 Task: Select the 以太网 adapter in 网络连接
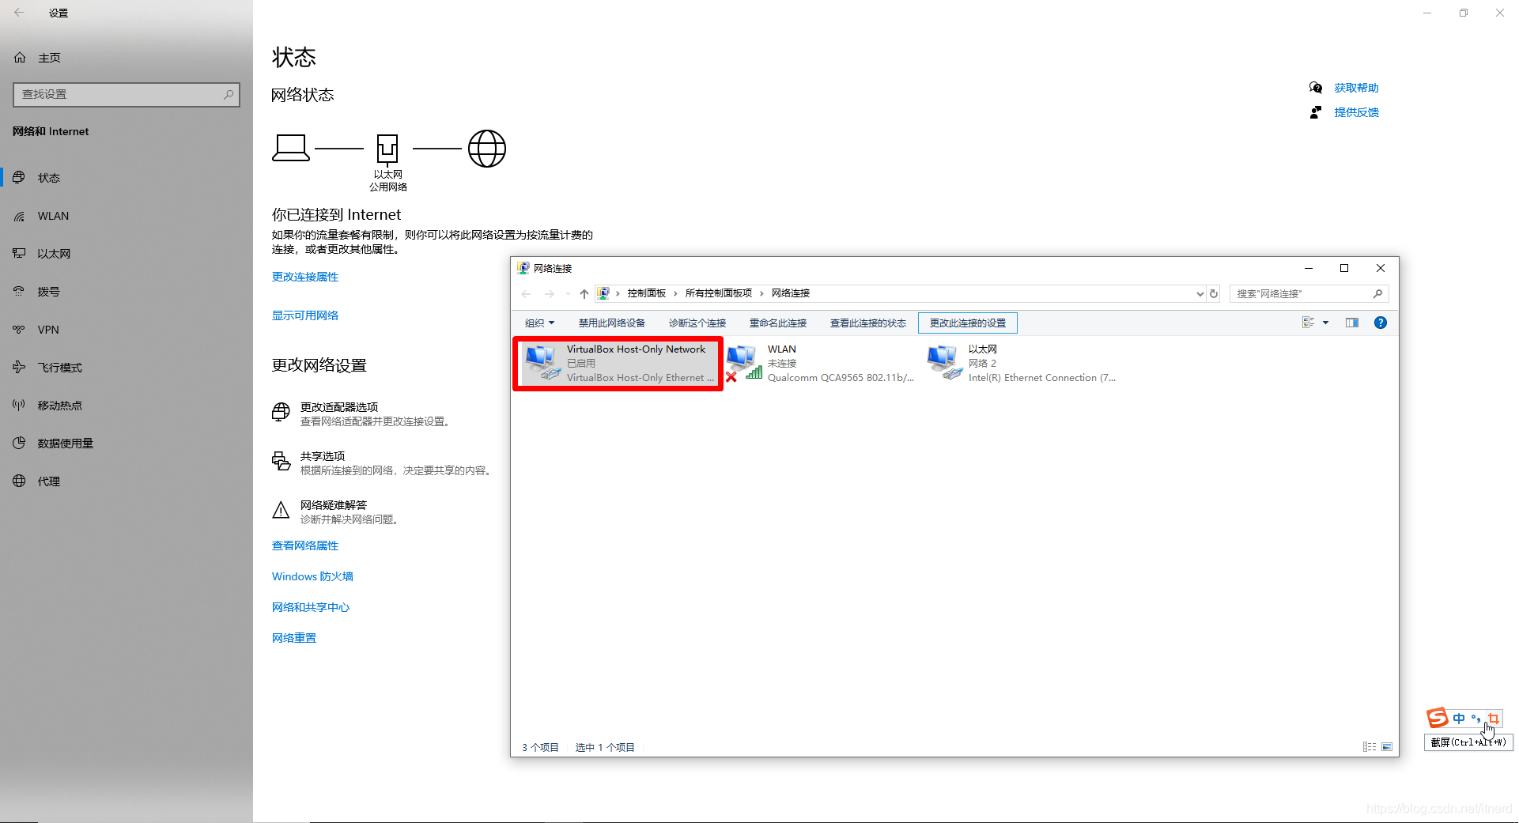click(x=1022, y=364)
